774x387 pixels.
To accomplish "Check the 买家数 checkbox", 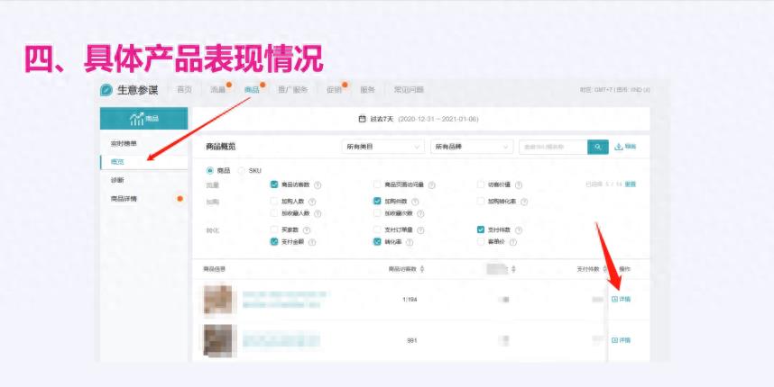I will pos(274,229).
